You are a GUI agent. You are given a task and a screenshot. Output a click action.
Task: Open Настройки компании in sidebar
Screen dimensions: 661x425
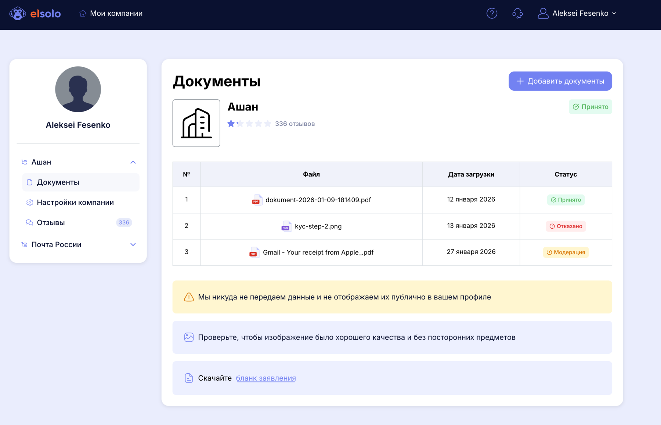click(75, 203)
